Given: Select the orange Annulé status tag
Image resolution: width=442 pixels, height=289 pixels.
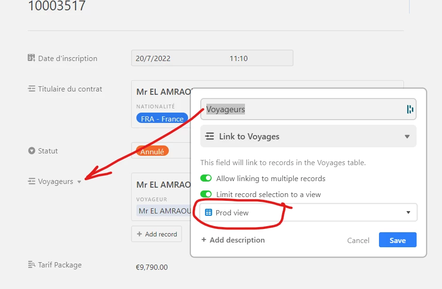Looking at the screenshot, I should (152, 151).
